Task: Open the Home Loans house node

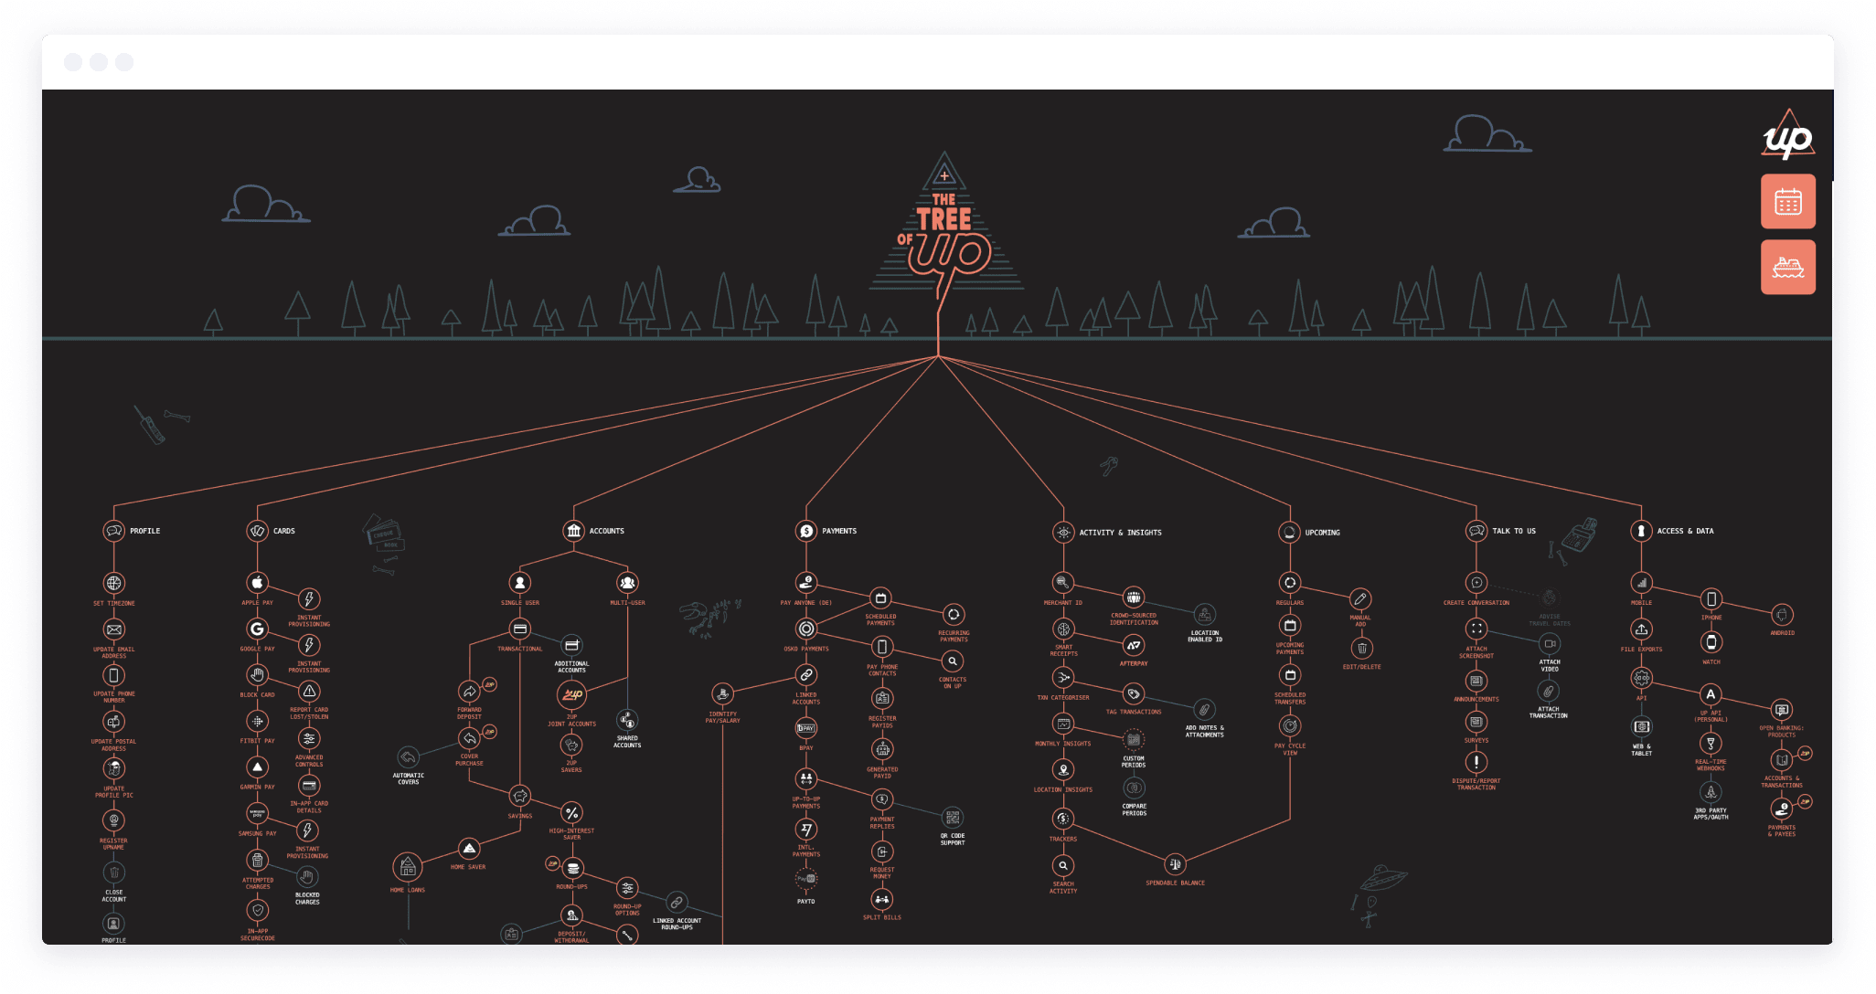Action: pyautogui.click(x=408, y=866)
